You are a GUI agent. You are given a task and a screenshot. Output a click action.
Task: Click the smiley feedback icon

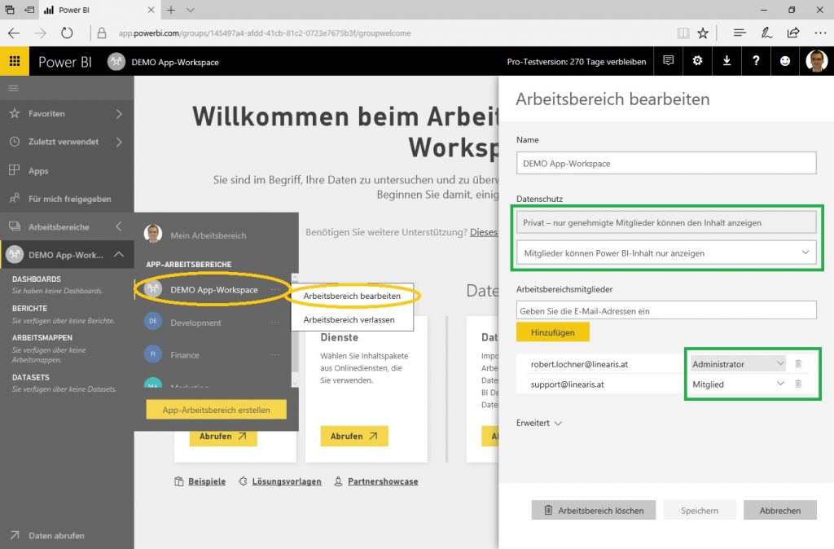(x=784, y=60)
